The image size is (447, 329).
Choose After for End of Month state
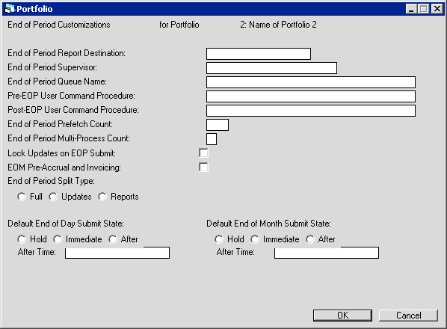point(310,239)
